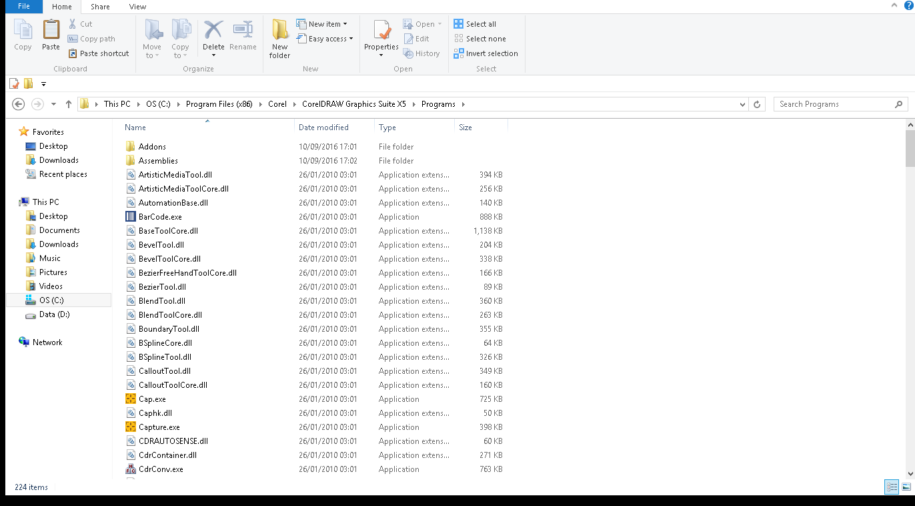This screenshot has width=915, height=506.
Task: Click Program Files (x86) breadcrumb
Action: click(x=219, y=104)
